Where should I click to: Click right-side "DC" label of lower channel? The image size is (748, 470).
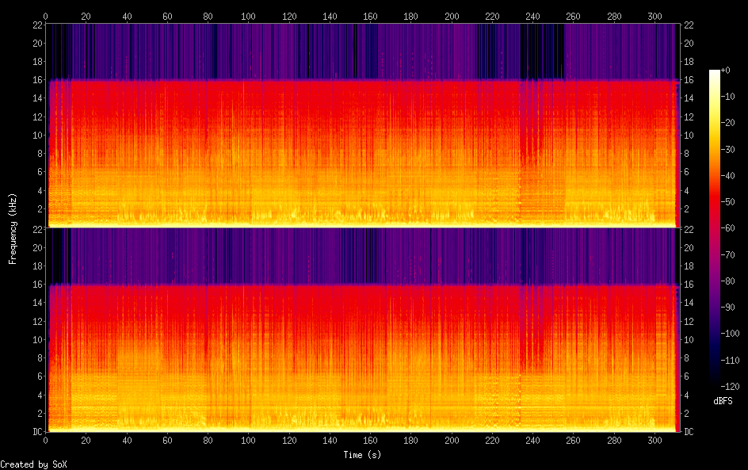[x=689, y=432]
